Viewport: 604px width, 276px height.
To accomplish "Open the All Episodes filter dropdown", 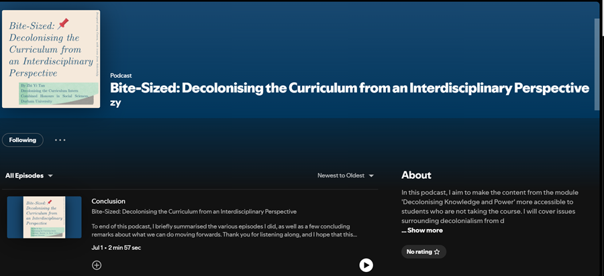I will point(29,176).
